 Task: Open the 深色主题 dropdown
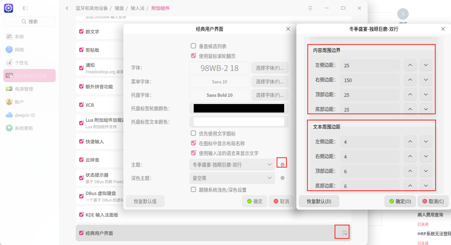click(x=232, y=178)
